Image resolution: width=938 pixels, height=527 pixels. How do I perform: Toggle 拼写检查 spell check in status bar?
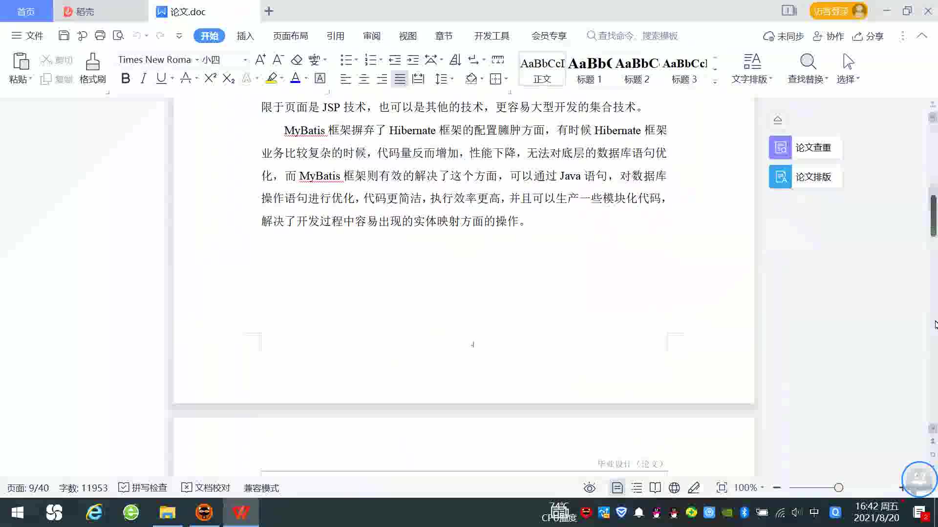point(143,487)
